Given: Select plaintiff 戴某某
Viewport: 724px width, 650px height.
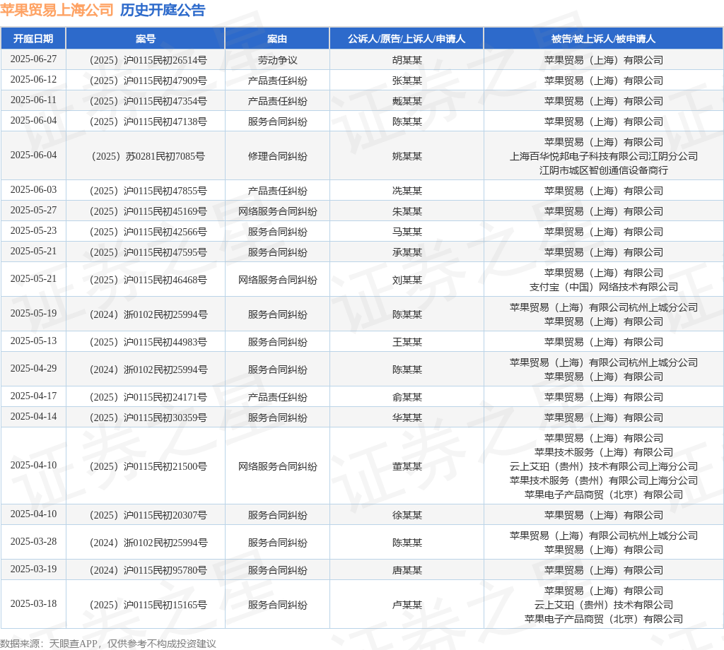Looking at the screenshot, I should [x=407, y=101].
